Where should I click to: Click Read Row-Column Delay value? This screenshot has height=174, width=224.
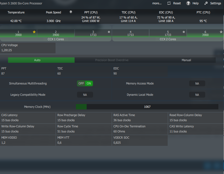point(178,120)
